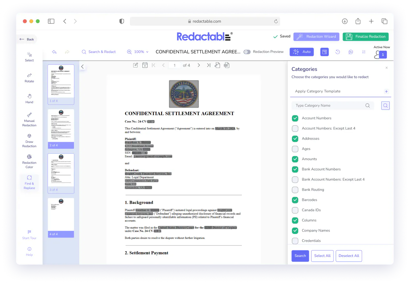Open the categories panel icon

pos(325,52)
